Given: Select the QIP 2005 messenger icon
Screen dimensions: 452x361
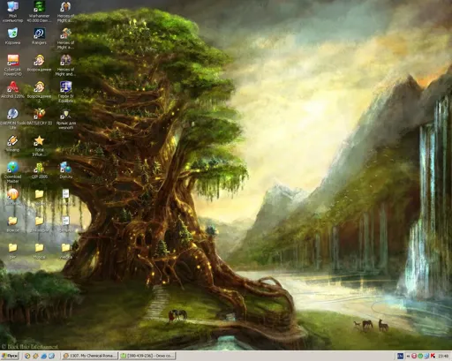Looking at the screenshot, I should click(39, 170).
